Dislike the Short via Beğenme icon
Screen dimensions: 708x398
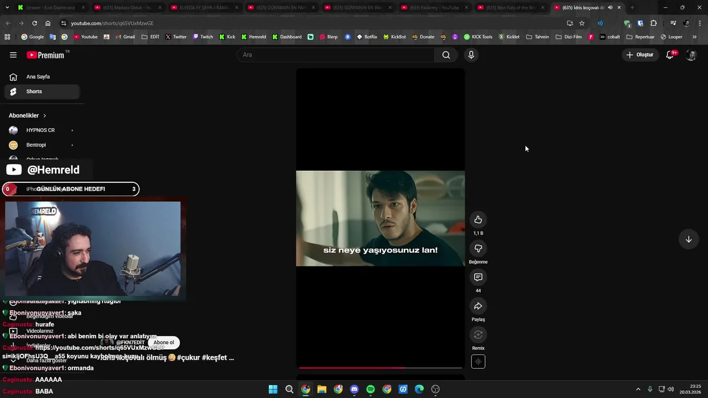pos(478,249)
